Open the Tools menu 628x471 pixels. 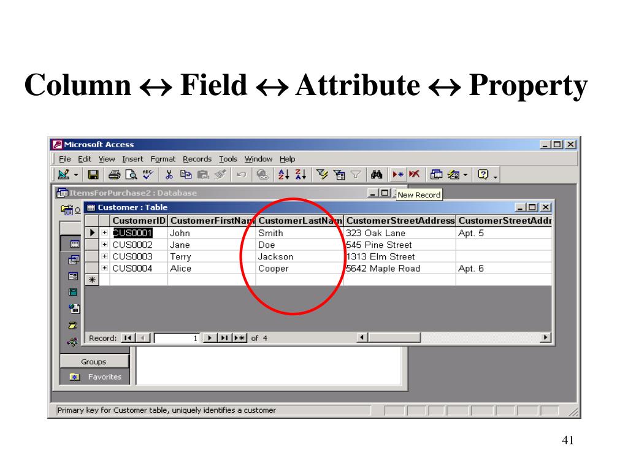pos(228,159)
